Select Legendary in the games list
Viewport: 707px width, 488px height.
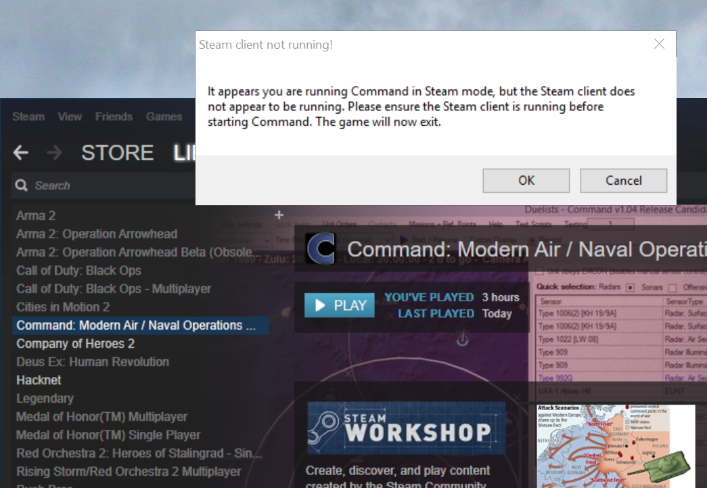point(45,398)
